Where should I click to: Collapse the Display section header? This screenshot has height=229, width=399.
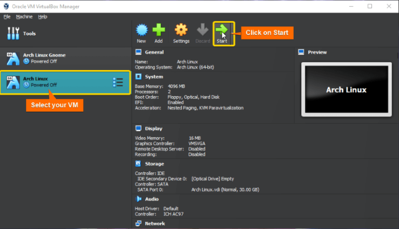(x=154, y=128)
